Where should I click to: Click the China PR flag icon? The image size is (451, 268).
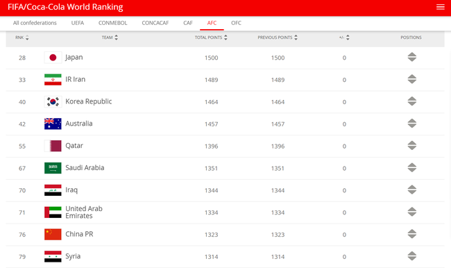pyautogui.click(x=53, y=234)
